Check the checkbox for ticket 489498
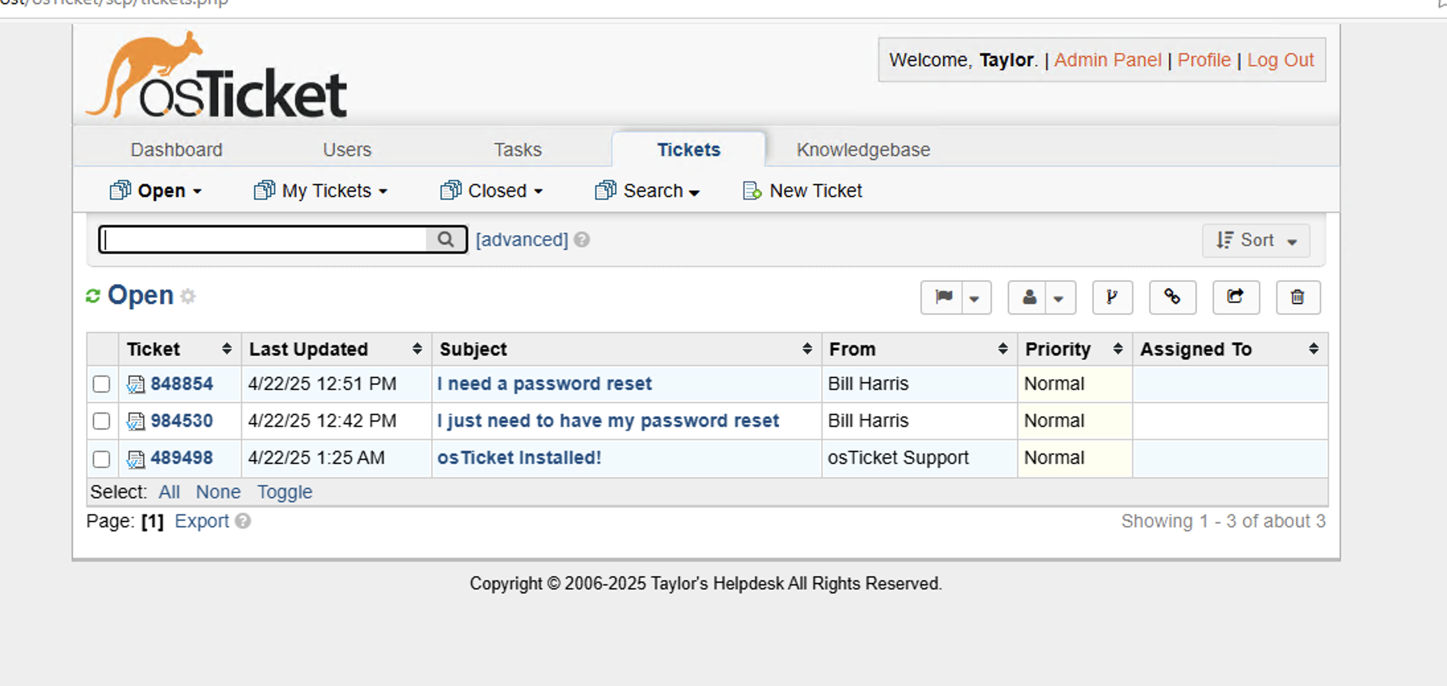 point(101,459)
